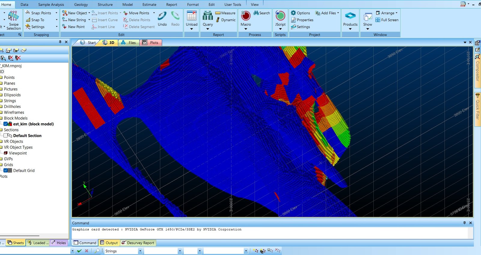
Task: Switch to the Sheets panel tab
Action: point(16,243)
